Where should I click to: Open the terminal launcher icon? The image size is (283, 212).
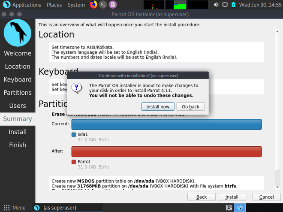click(x=103, y=5)
